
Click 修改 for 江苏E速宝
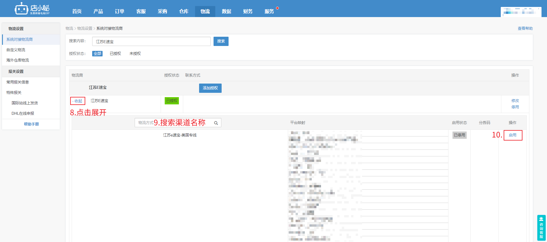[515, 101]
